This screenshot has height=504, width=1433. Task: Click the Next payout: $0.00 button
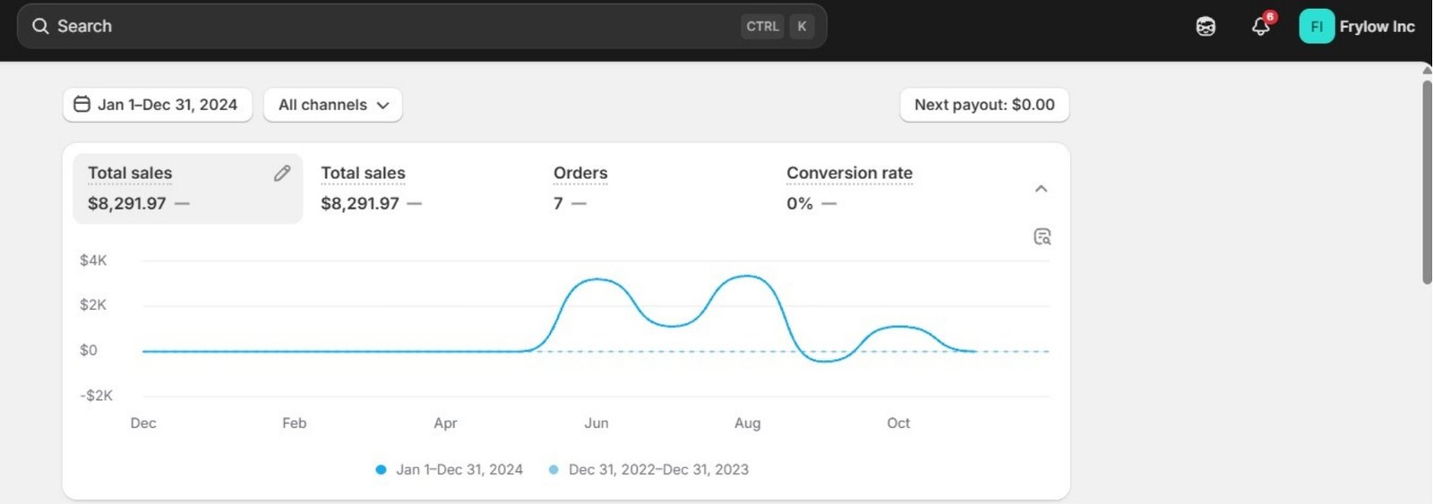tap(983, 105)
